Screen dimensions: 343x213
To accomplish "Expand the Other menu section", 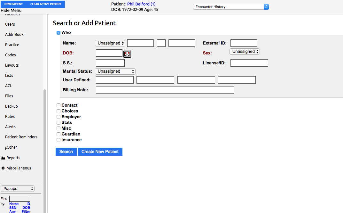I will point(12,147).
